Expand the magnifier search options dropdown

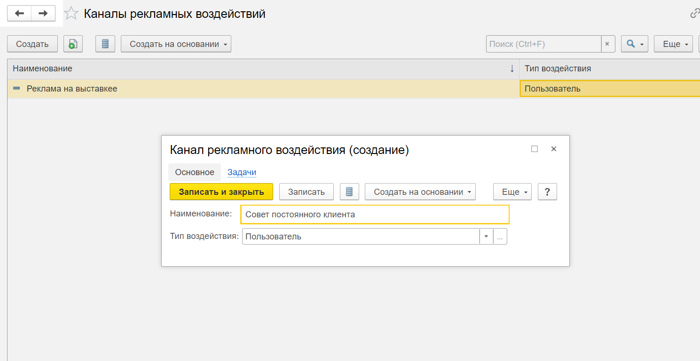tap(634, 44)
